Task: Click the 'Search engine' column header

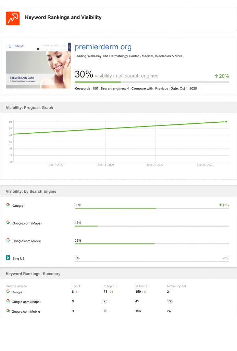Action: click(16, 286)
